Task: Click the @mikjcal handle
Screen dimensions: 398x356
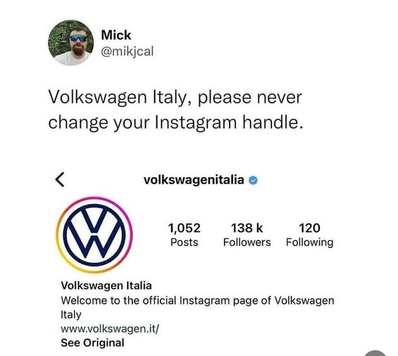Action: (x=128, y=51)
